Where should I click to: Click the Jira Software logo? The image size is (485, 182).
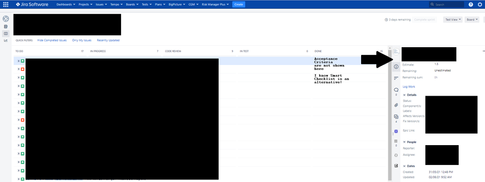33,4
